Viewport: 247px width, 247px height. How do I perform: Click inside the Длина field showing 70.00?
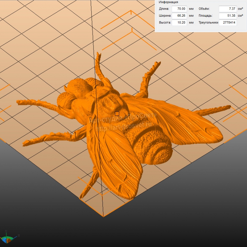click(179, 9)
